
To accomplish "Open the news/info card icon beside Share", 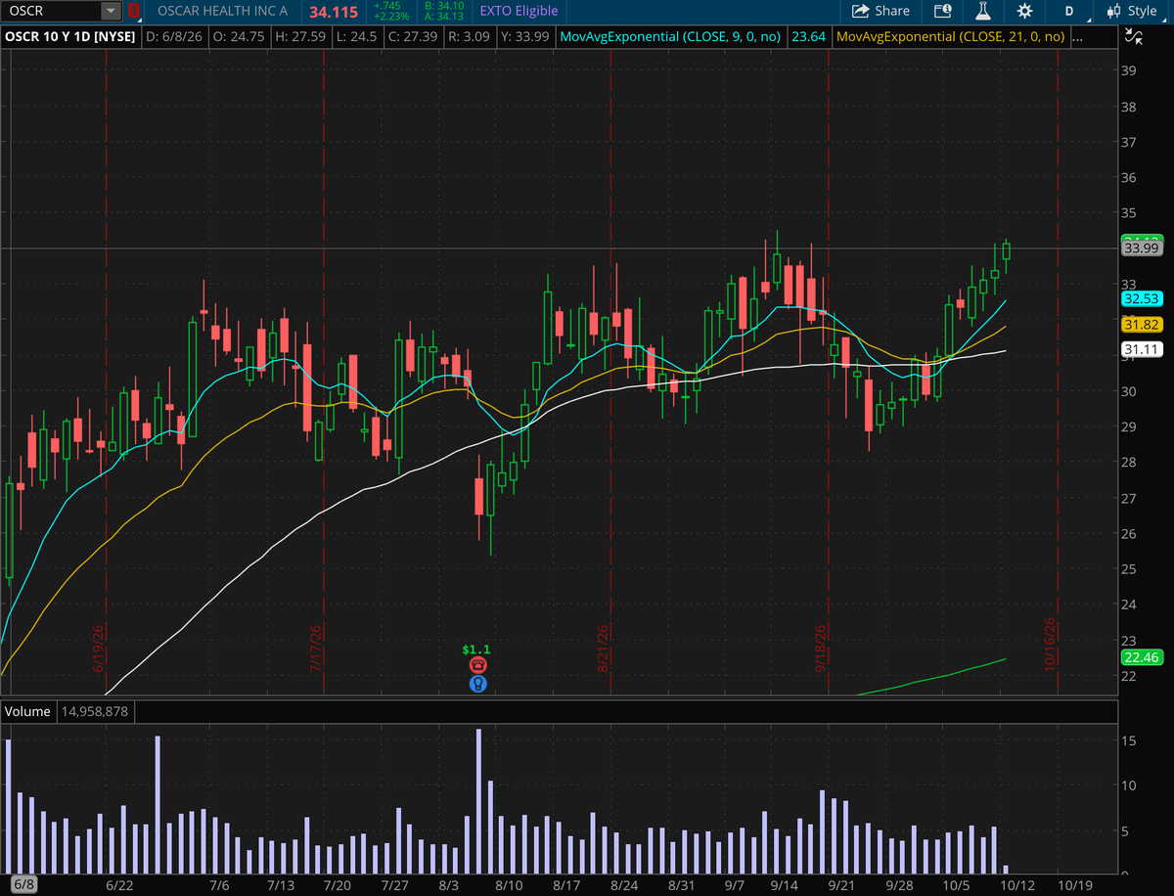I will coord(943,11).
